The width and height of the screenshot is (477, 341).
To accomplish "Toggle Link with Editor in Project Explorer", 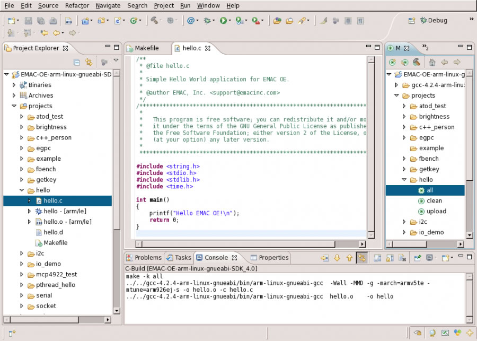I will point(89,63).
